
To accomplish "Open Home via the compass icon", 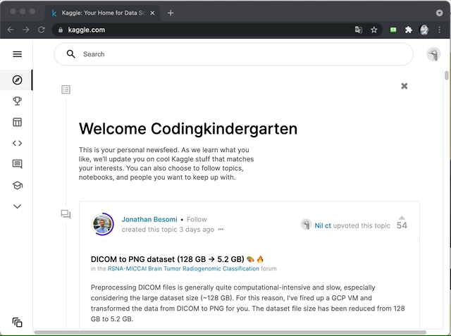I will coord(17,80).
